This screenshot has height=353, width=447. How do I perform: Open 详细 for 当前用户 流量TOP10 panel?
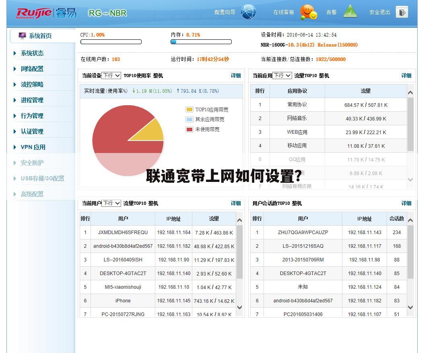tap(236, 203)
